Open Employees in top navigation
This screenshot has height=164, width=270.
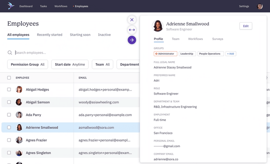click(x=81, y=6)
